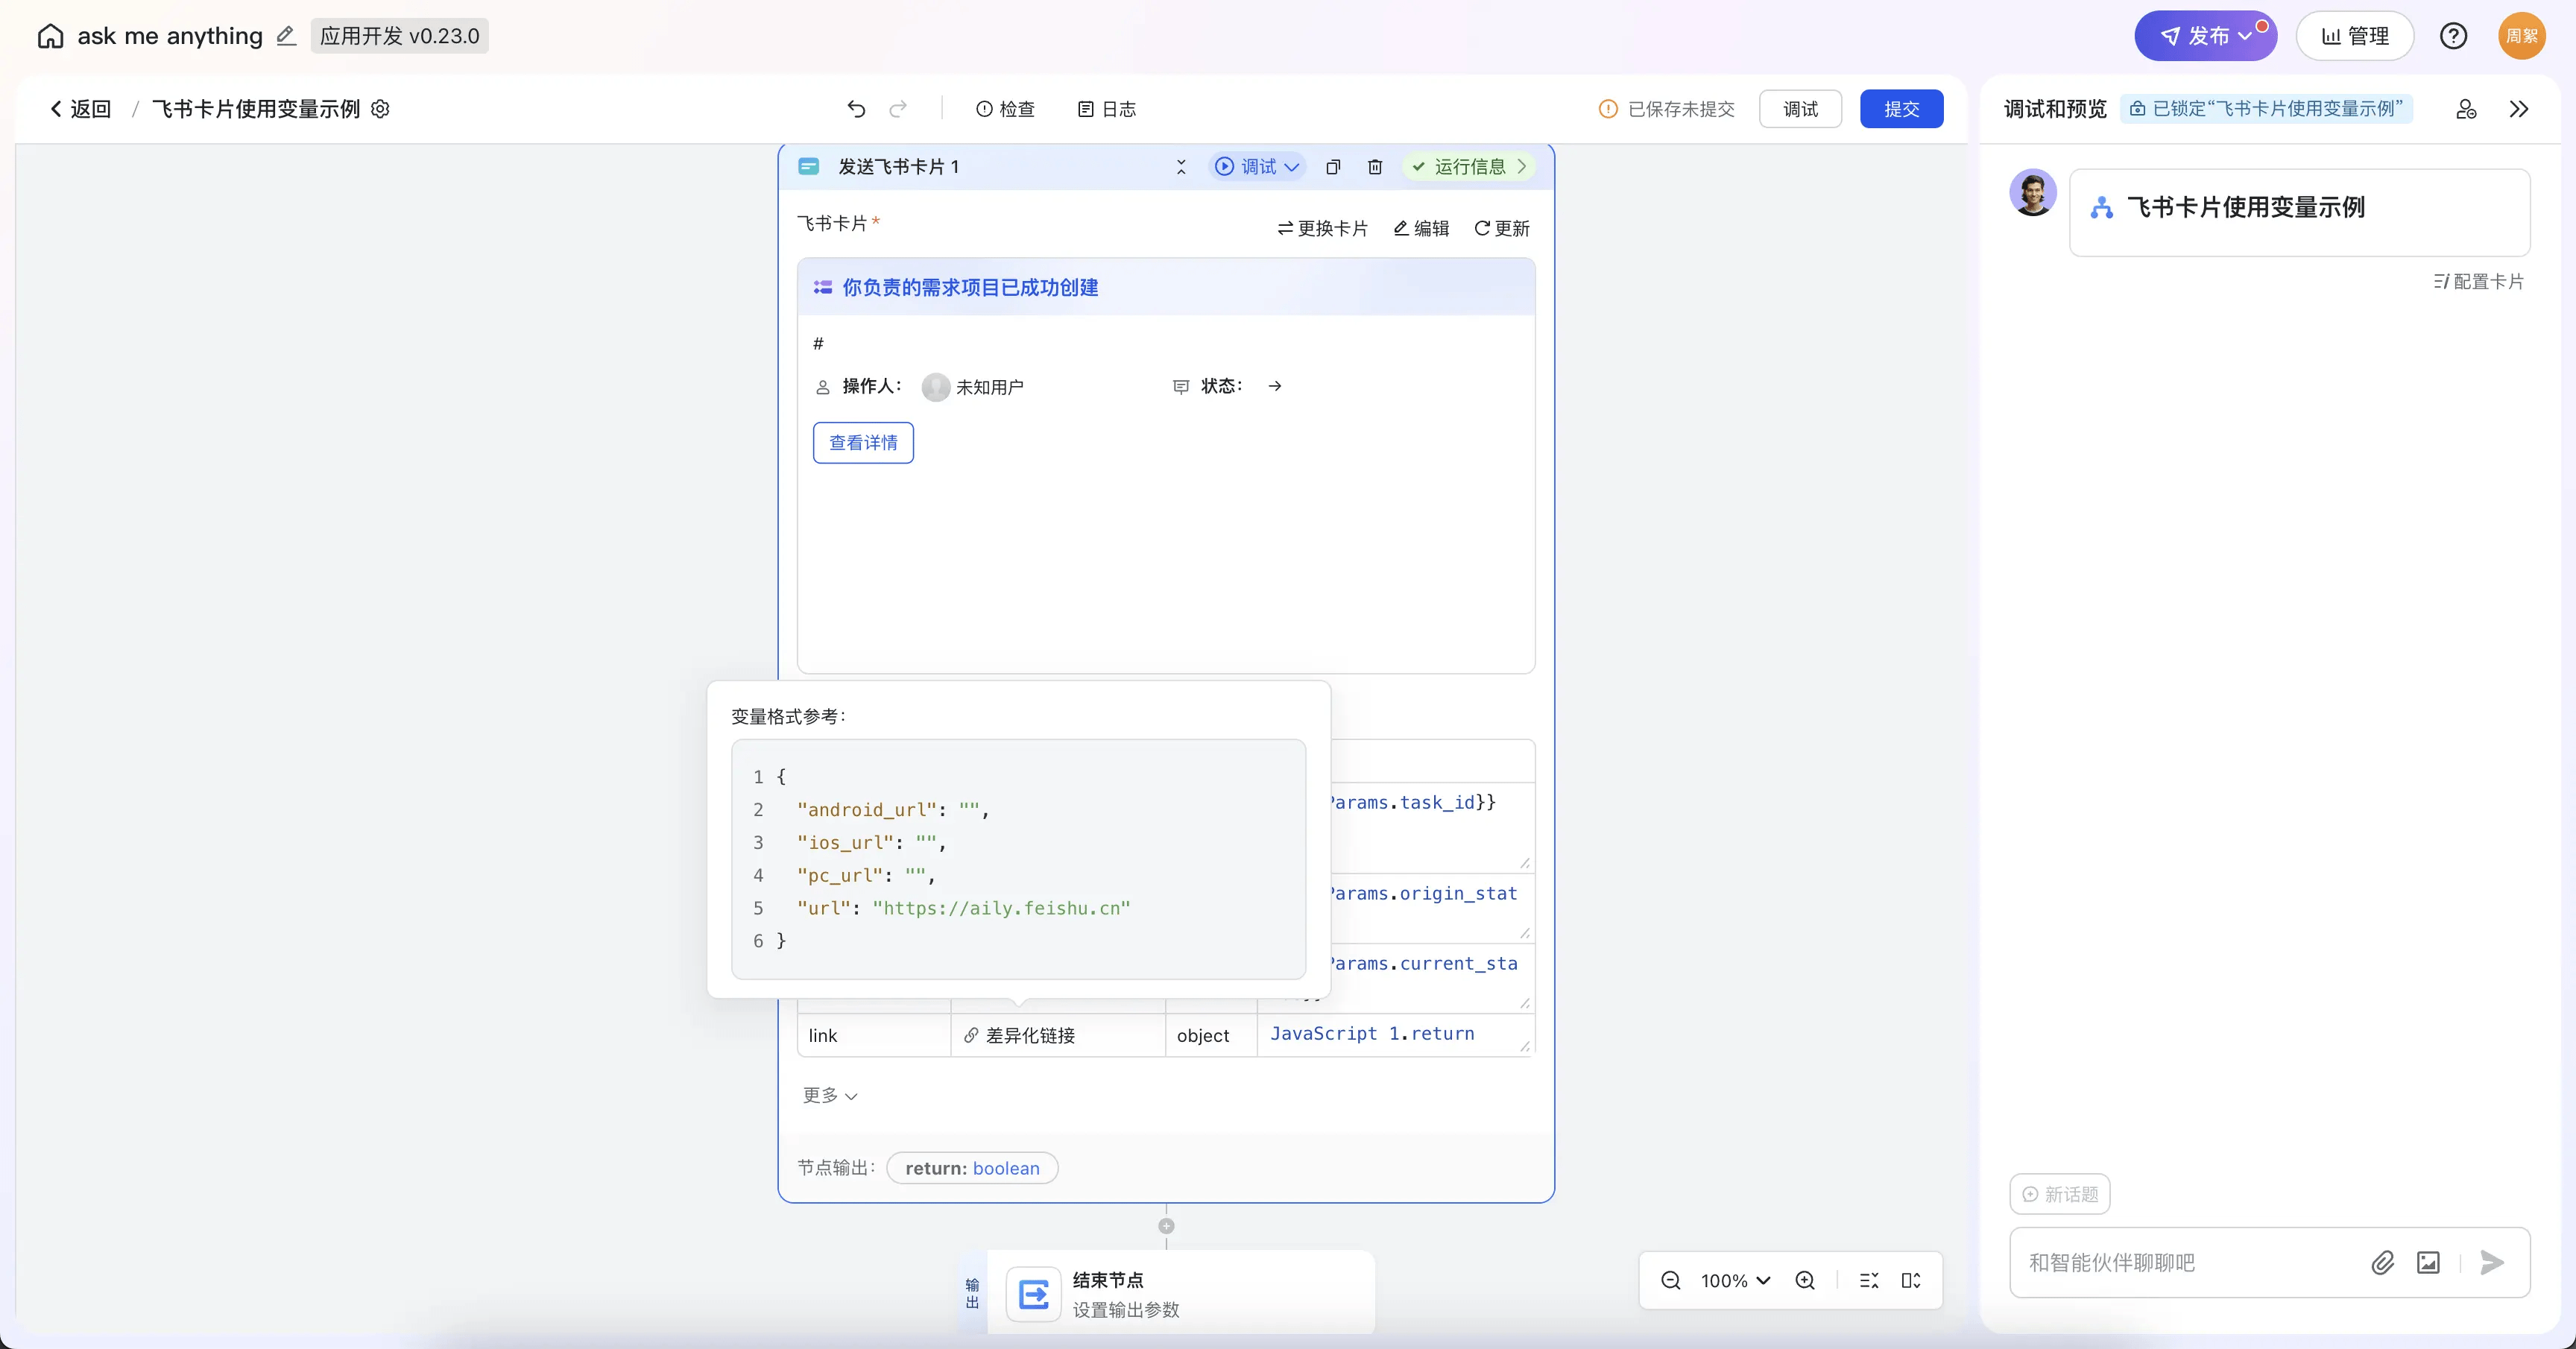Click the 飞书卡片使用变量示例 chat card
This screenshot has width=2576, height=1349.
[x=2299, y=212]
